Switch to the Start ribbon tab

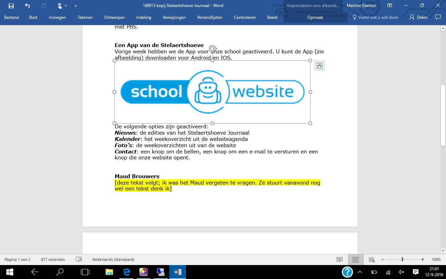[x=33, y=17]
